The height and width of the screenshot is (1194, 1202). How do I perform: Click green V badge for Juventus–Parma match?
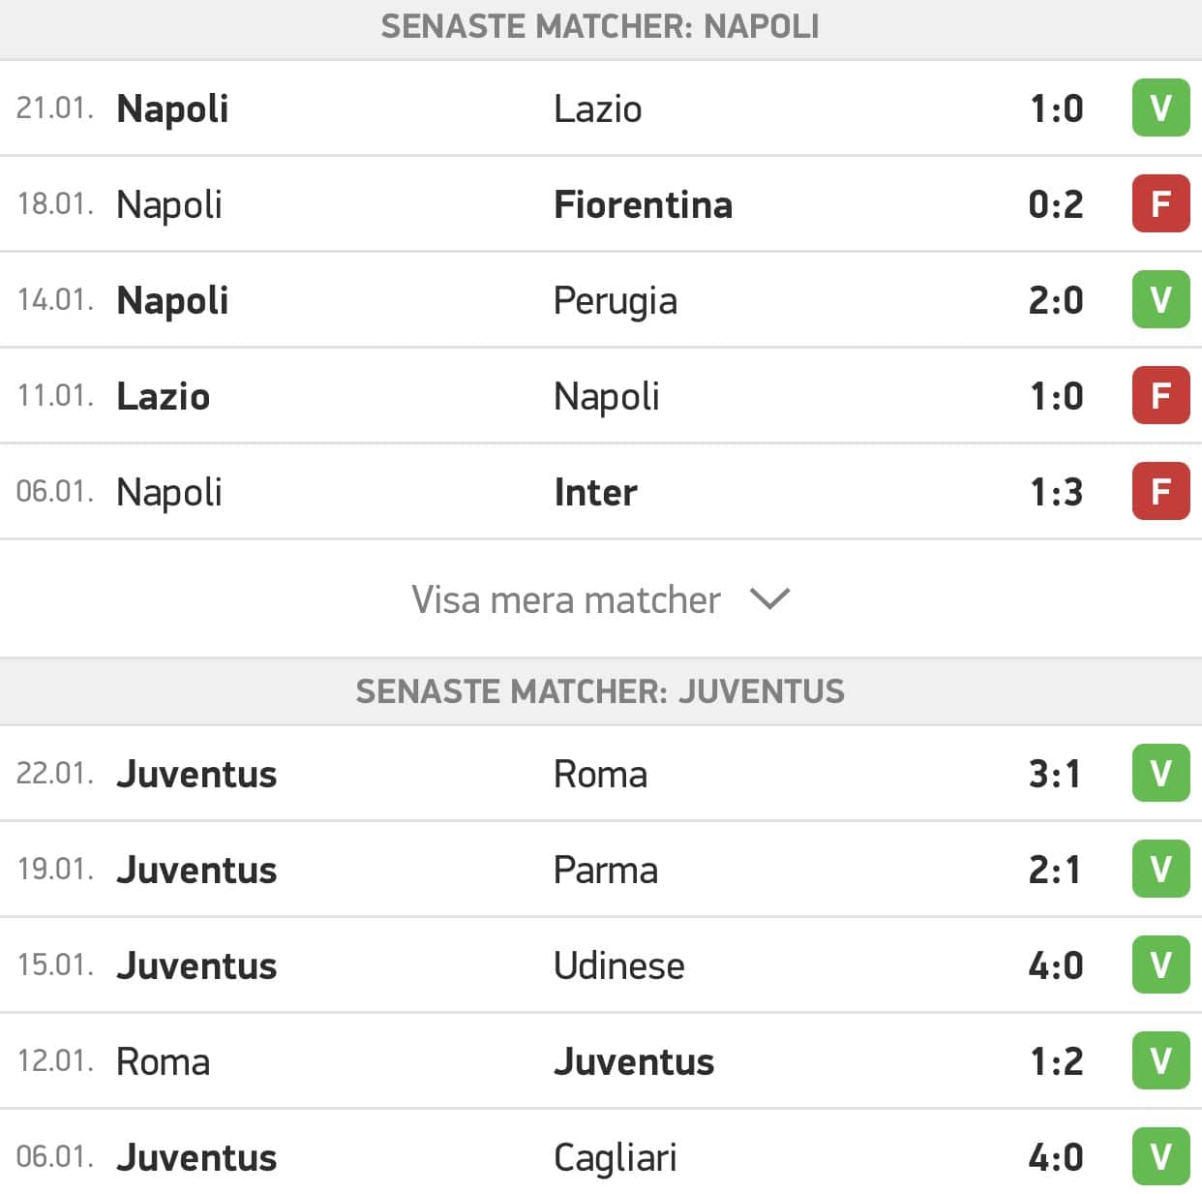(x=1160, y=870)
